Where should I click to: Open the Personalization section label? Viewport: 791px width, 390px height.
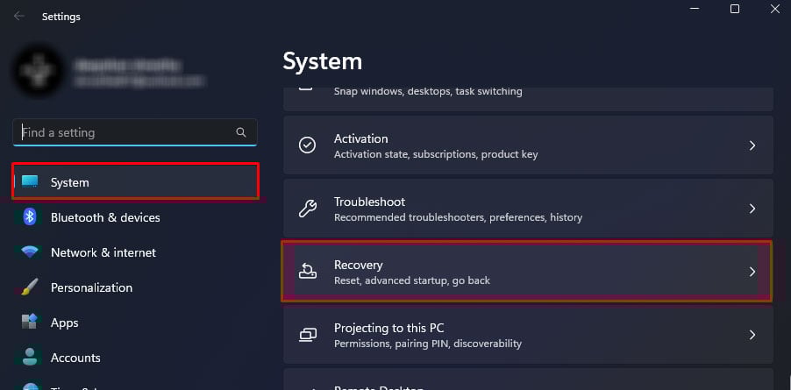click(x=91, y=287)
